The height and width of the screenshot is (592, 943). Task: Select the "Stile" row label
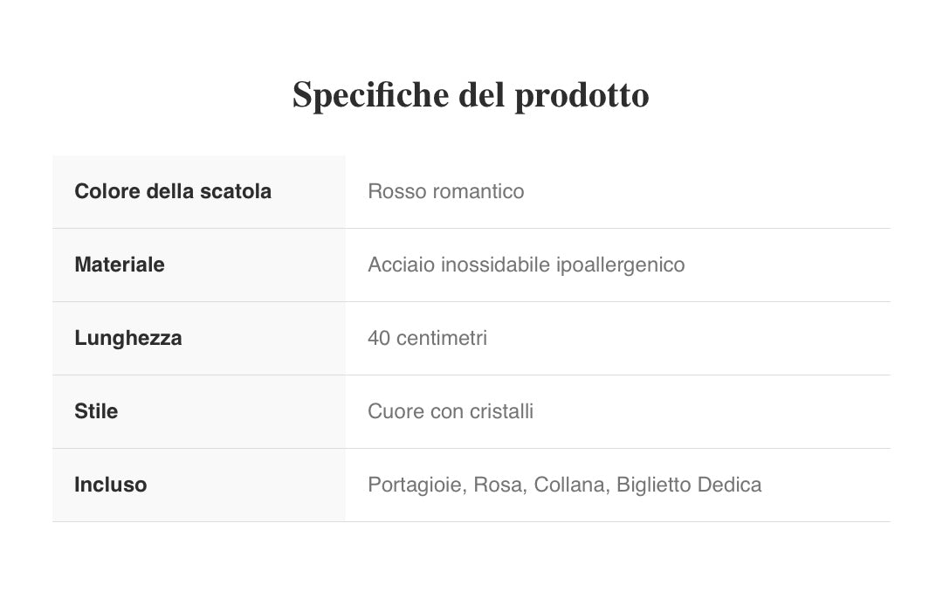[96, 411]
